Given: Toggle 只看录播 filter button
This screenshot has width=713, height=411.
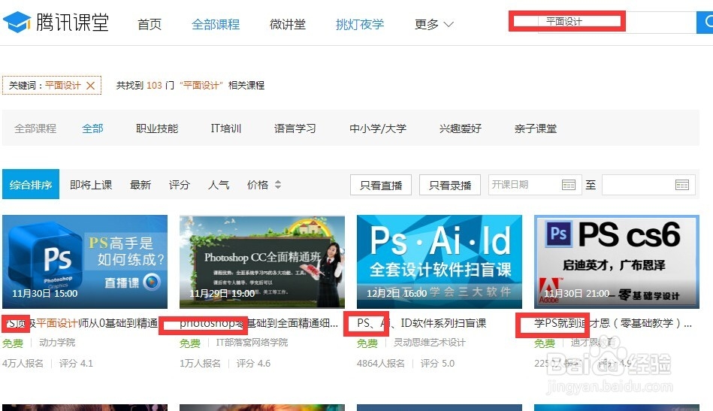Looking at the screenshot, I should 450,185.
